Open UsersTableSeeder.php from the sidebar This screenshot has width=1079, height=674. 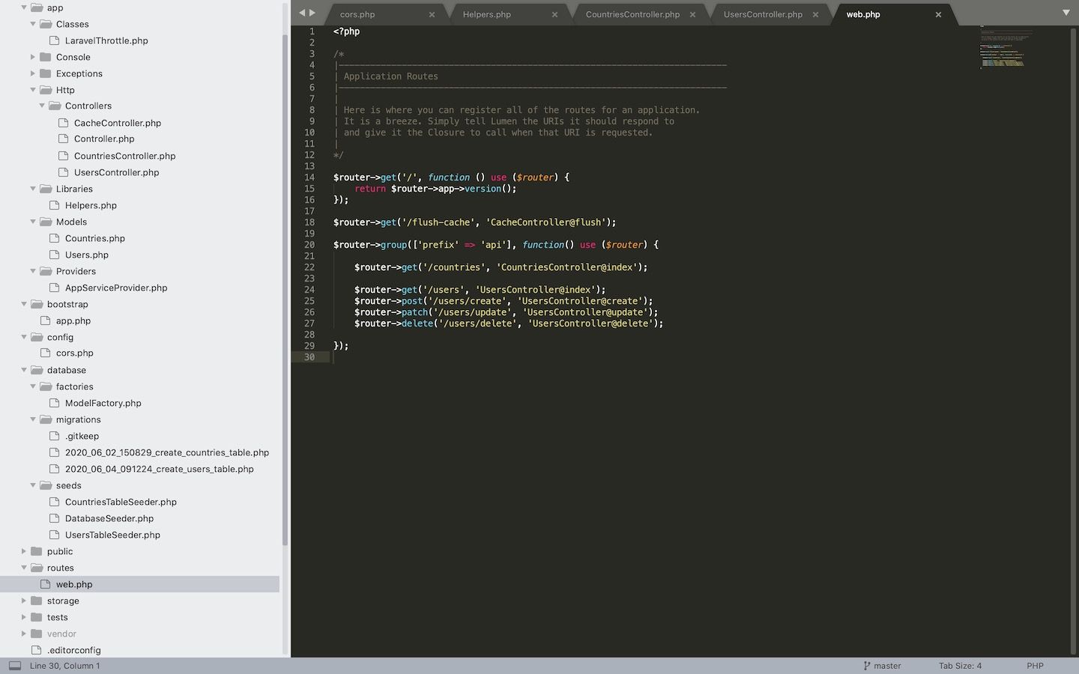click(x=112, y=535)
